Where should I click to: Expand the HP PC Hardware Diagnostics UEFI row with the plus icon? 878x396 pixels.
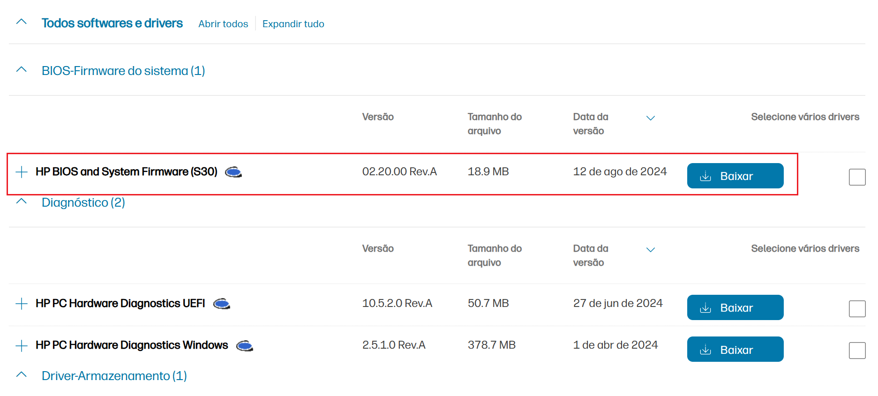[x=21, y=304]
